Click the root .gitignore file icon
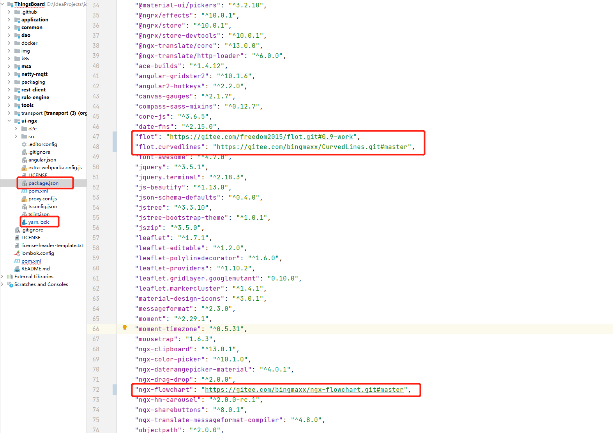The height and width of the screenshot is (433, 613). click(x=17, y=230)
